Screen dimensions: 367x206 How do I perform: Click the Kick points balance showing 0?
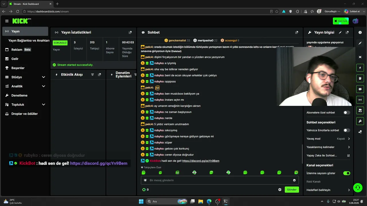[145, 190]
